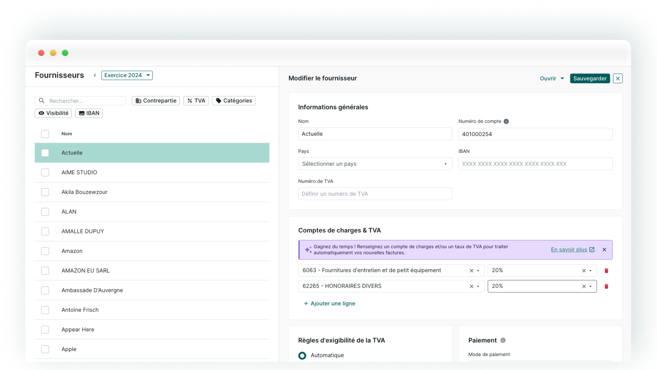The height and width of the screenshot is (370, 657).
Task: Select the AMALLE DUPUY supplier row
Action: (x=152, y=231)
